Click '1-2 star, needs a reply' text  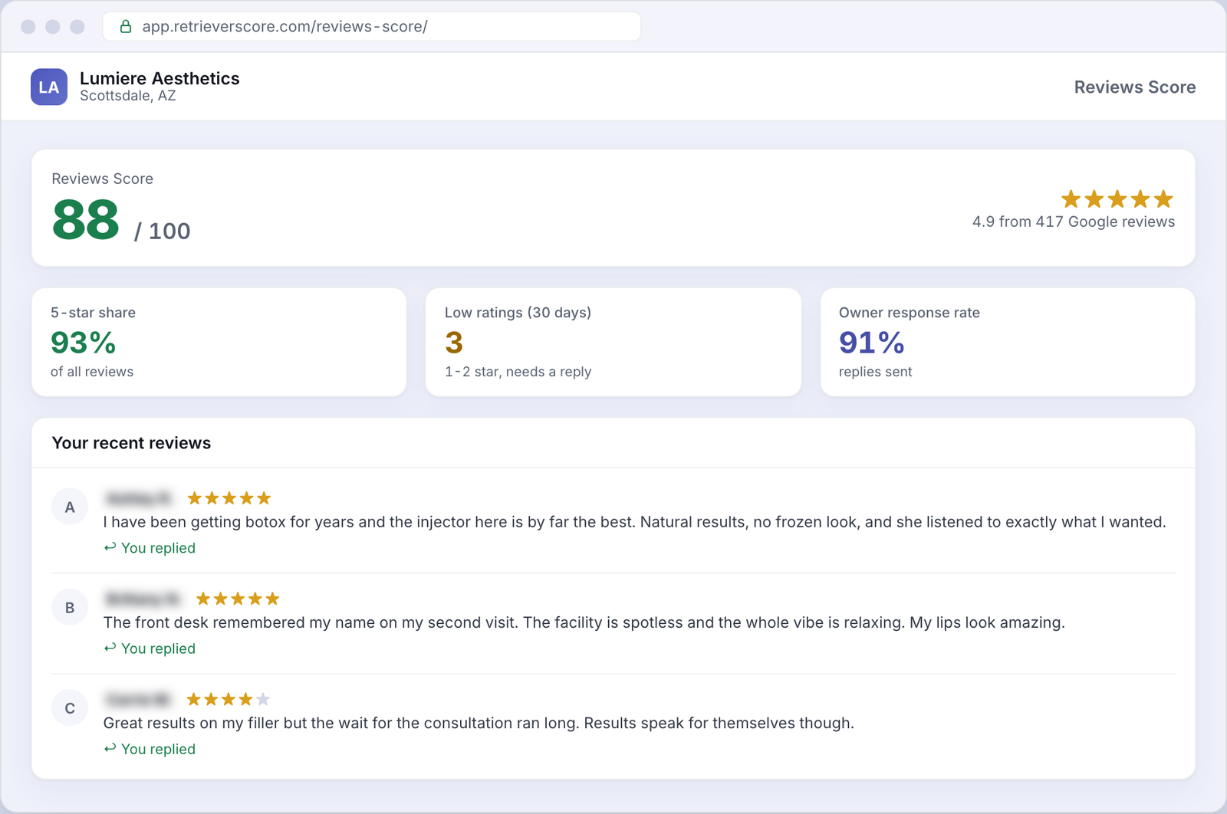(x=518, y=372)
